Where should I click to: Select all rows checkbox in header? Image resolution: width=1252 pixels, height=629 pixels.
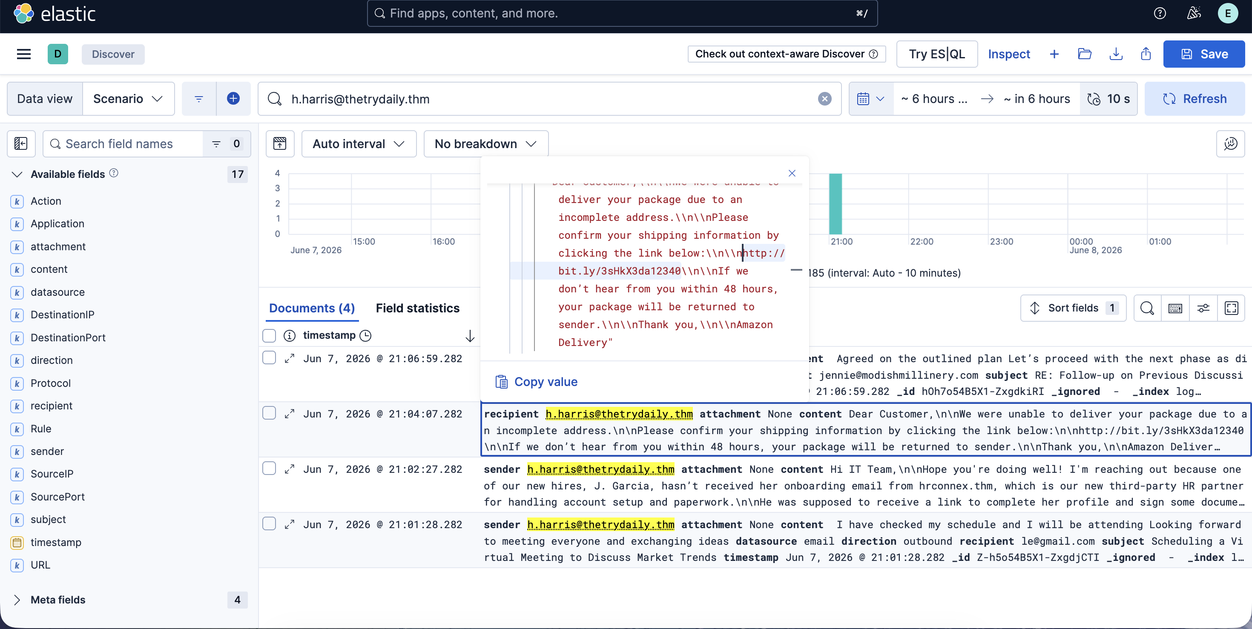coord(269,336)
